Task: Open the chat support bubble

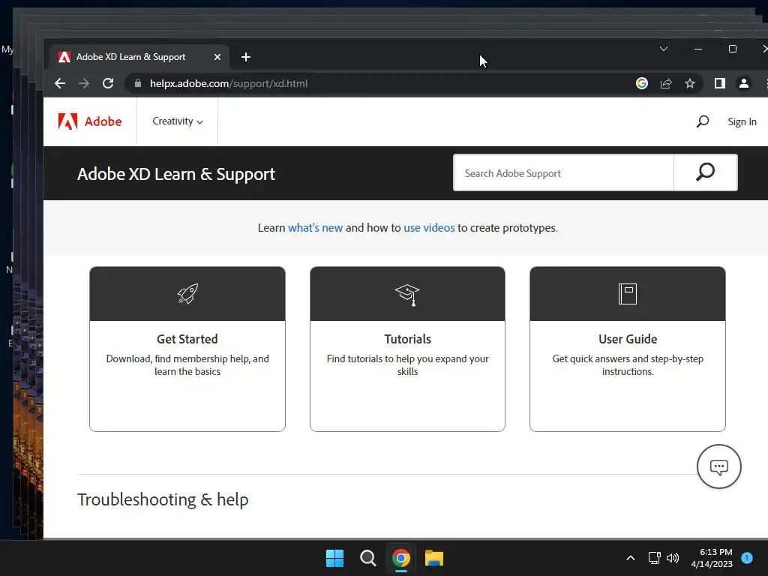Action: 718,466
